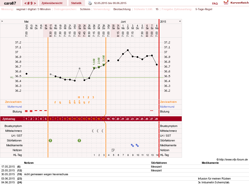Click the 17.05.2015 row date
This screenshot has width=249, height=193.
(8, 167)
